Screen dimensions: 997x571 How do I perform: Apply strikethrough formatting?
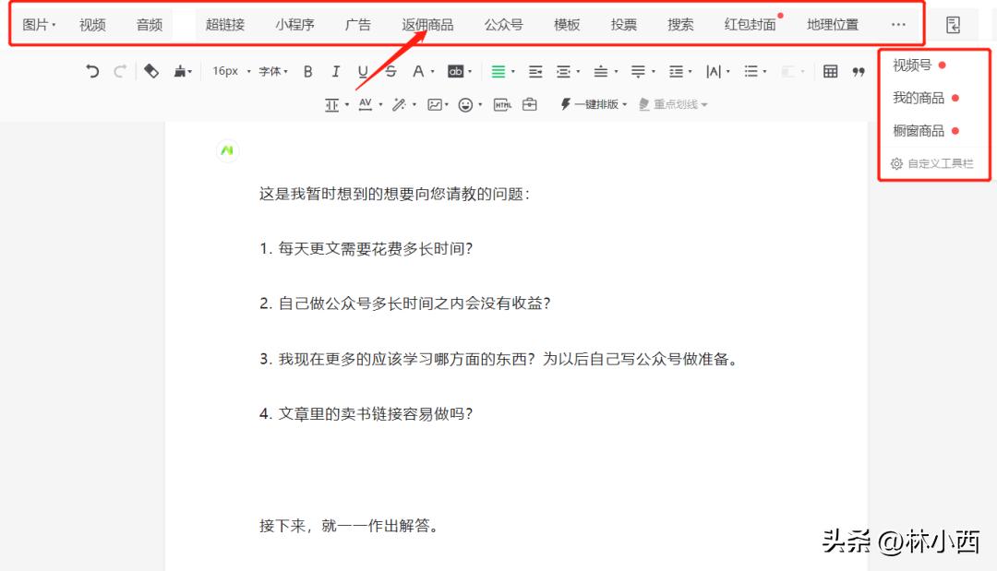(x=390, y=71)
